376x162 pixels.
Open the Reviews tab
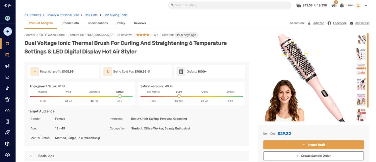(140, 23)
